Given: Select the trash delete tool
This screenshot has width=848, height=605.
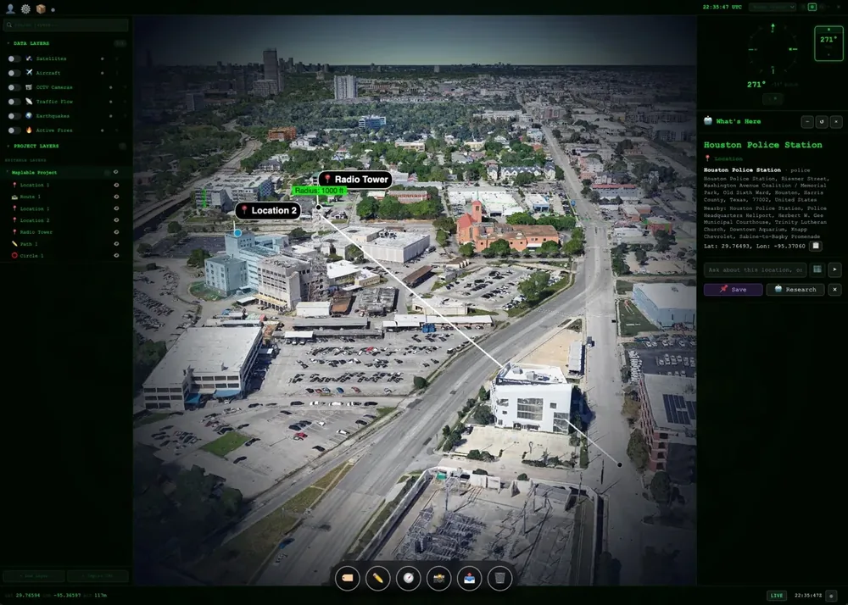Looking at the screenshot, I should click(499, 578).
